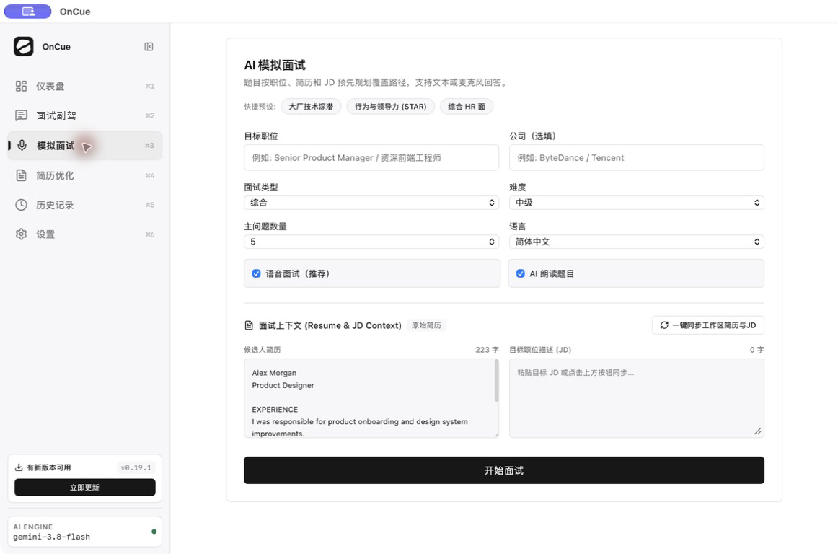Toggle the 语音面试（推荐）checkbox
Image resolution: width=838 pixels, height=554 pixels.
coord(257,274)
